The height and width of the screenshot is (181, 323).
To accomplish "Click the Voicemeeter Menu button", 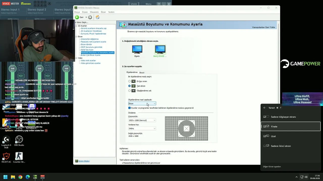I will point(148,4).
